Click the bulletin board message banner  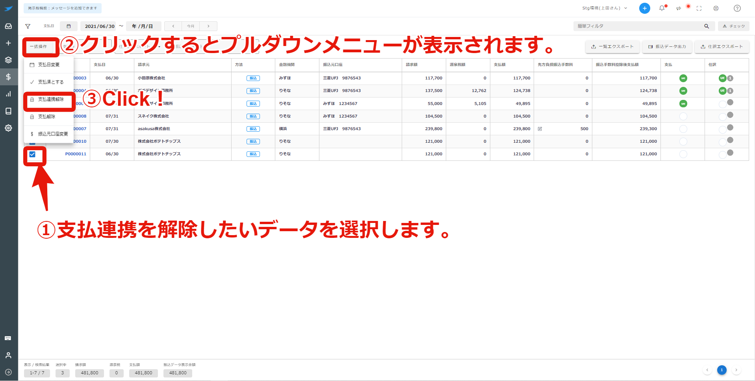63,8
